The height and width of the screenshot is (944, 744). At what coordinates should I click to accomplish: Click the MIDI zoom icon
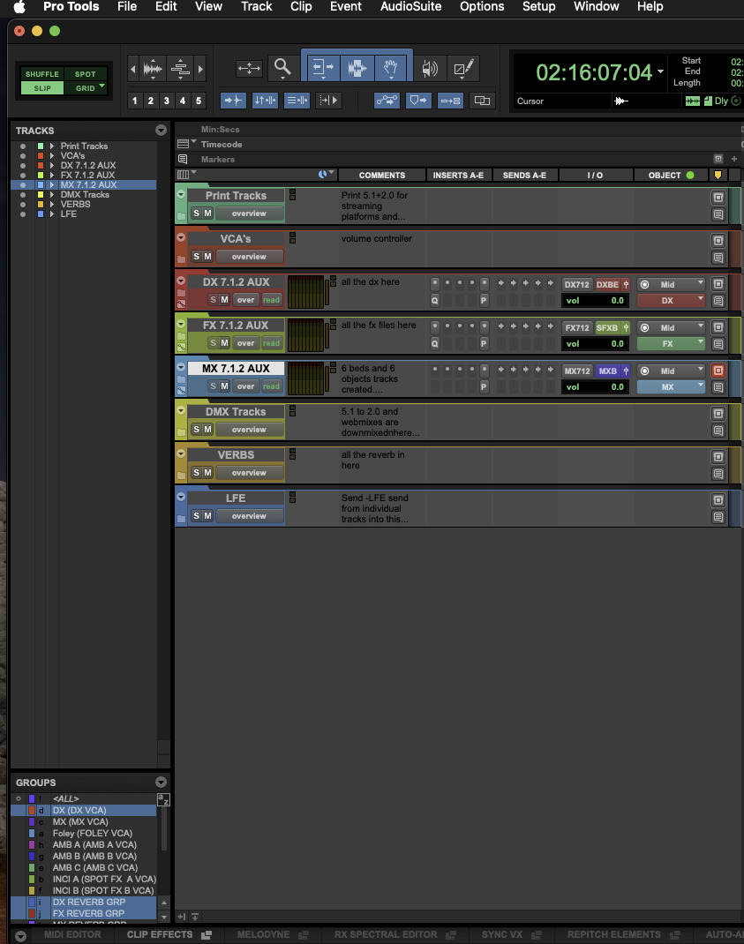pos(180,69)
